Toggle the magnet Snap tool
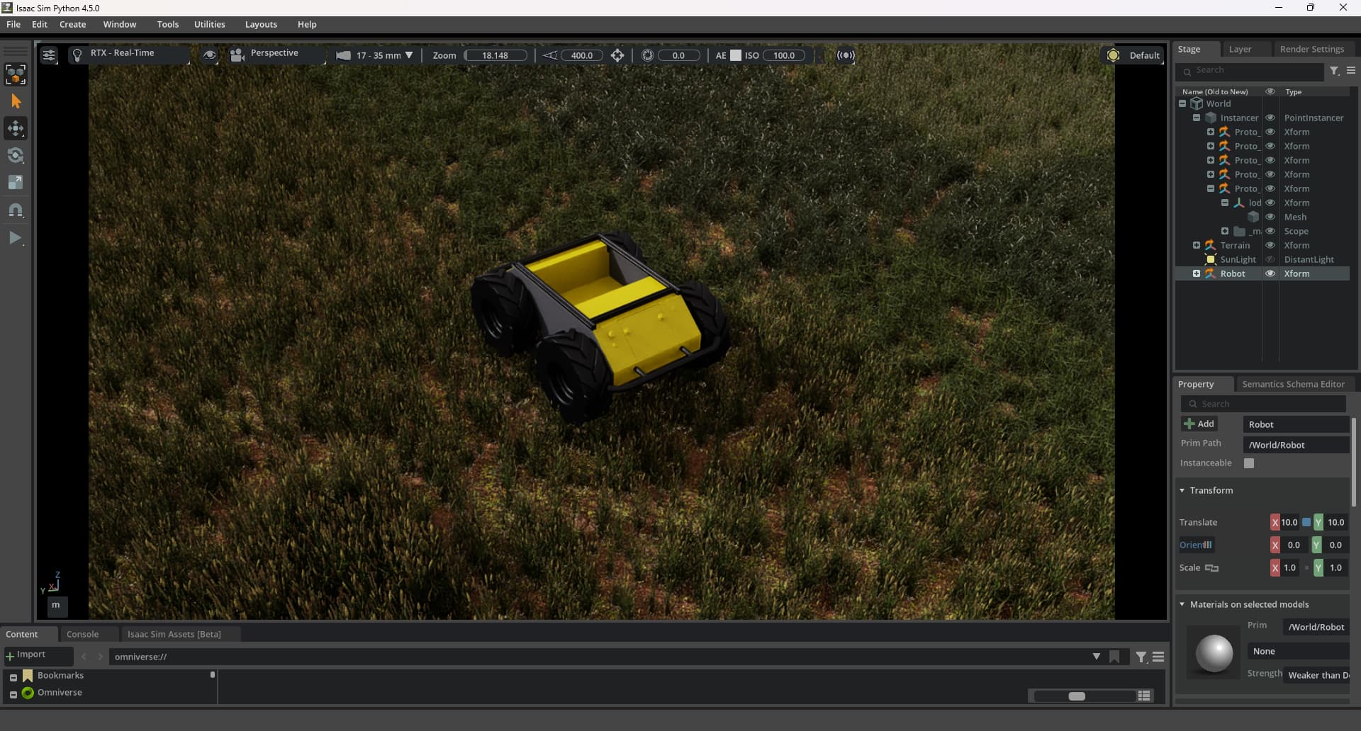The width and height of the screenshot is (1361, 731). tap(16, 210)
